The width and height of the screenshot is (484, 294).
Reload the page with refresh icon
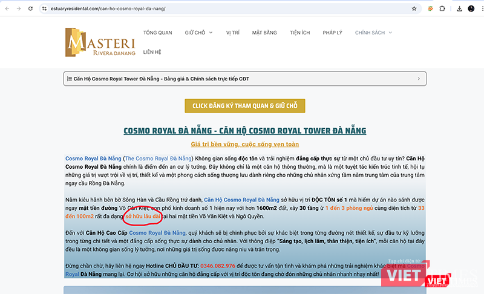[31, 9]
